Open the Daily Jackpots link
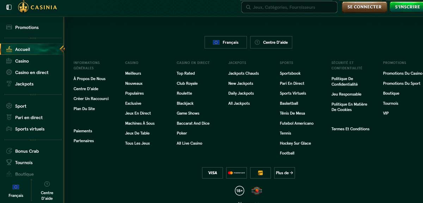 tap(241, 93)
